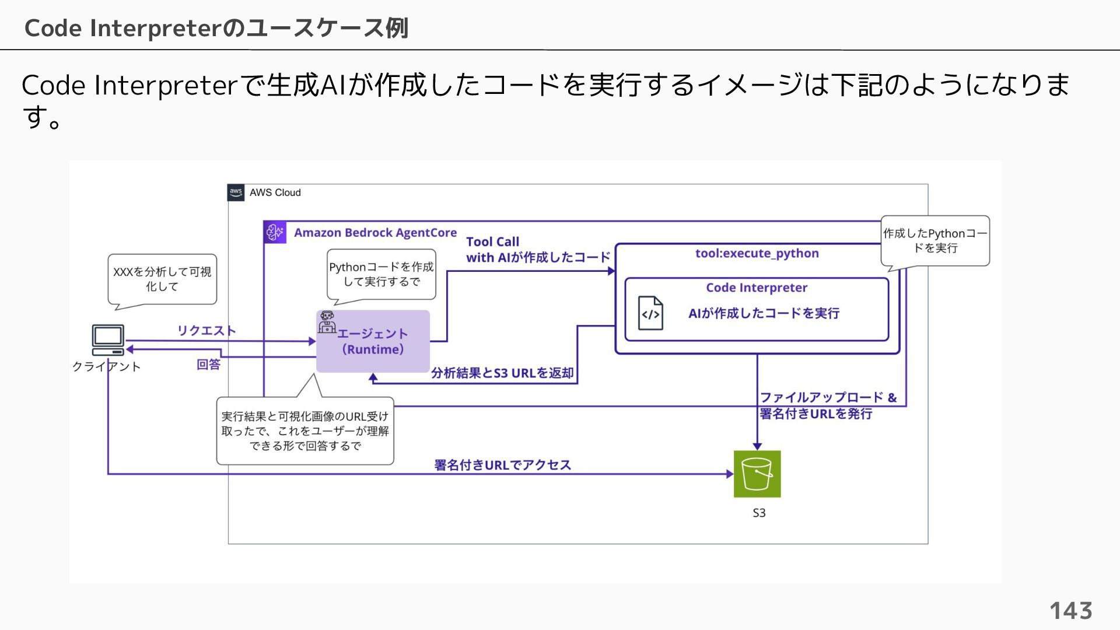This screenshot has width=1120, height=630.
Task: Click the XXXを分析して可視化して speech bubble
Action: click(x=162, y=279)
